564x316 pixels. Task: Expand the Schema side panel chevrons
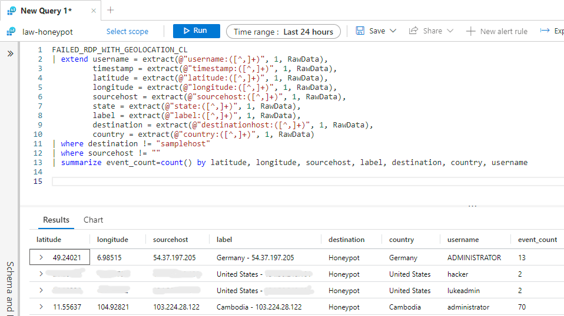10,53
